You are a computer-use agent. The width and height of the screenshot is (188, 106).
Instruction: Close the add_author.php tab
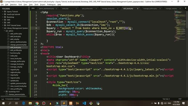pyautogui.click(x=96, y=9)
